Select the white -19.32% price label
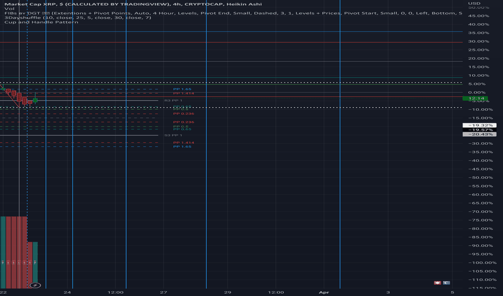Screen dimensions: 503x296 [479, 125]
